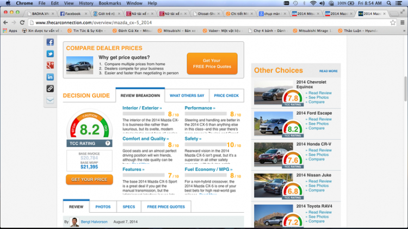Click volume icon in menu bar

pos(322,3)
